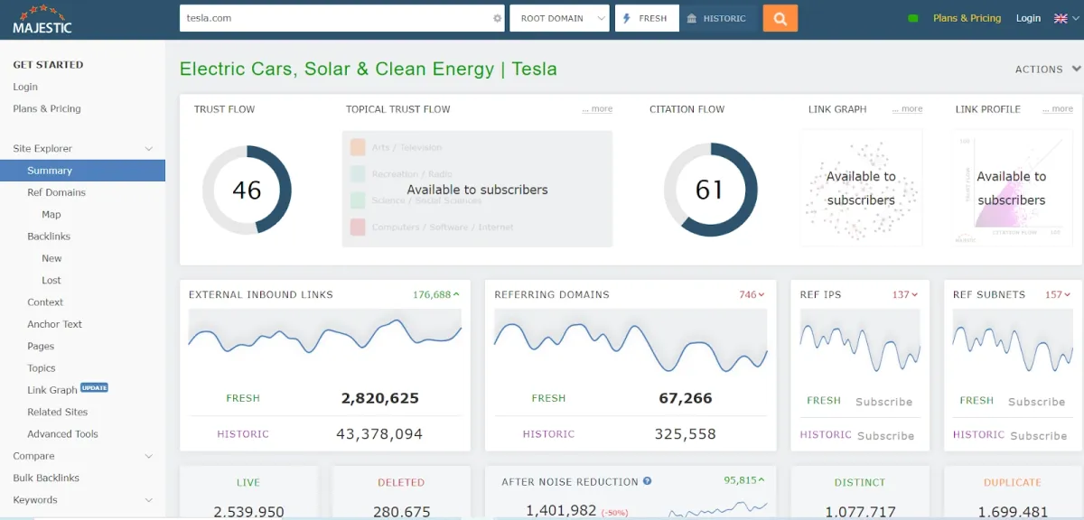Open Plans & Pricing in header

[967, 18]
